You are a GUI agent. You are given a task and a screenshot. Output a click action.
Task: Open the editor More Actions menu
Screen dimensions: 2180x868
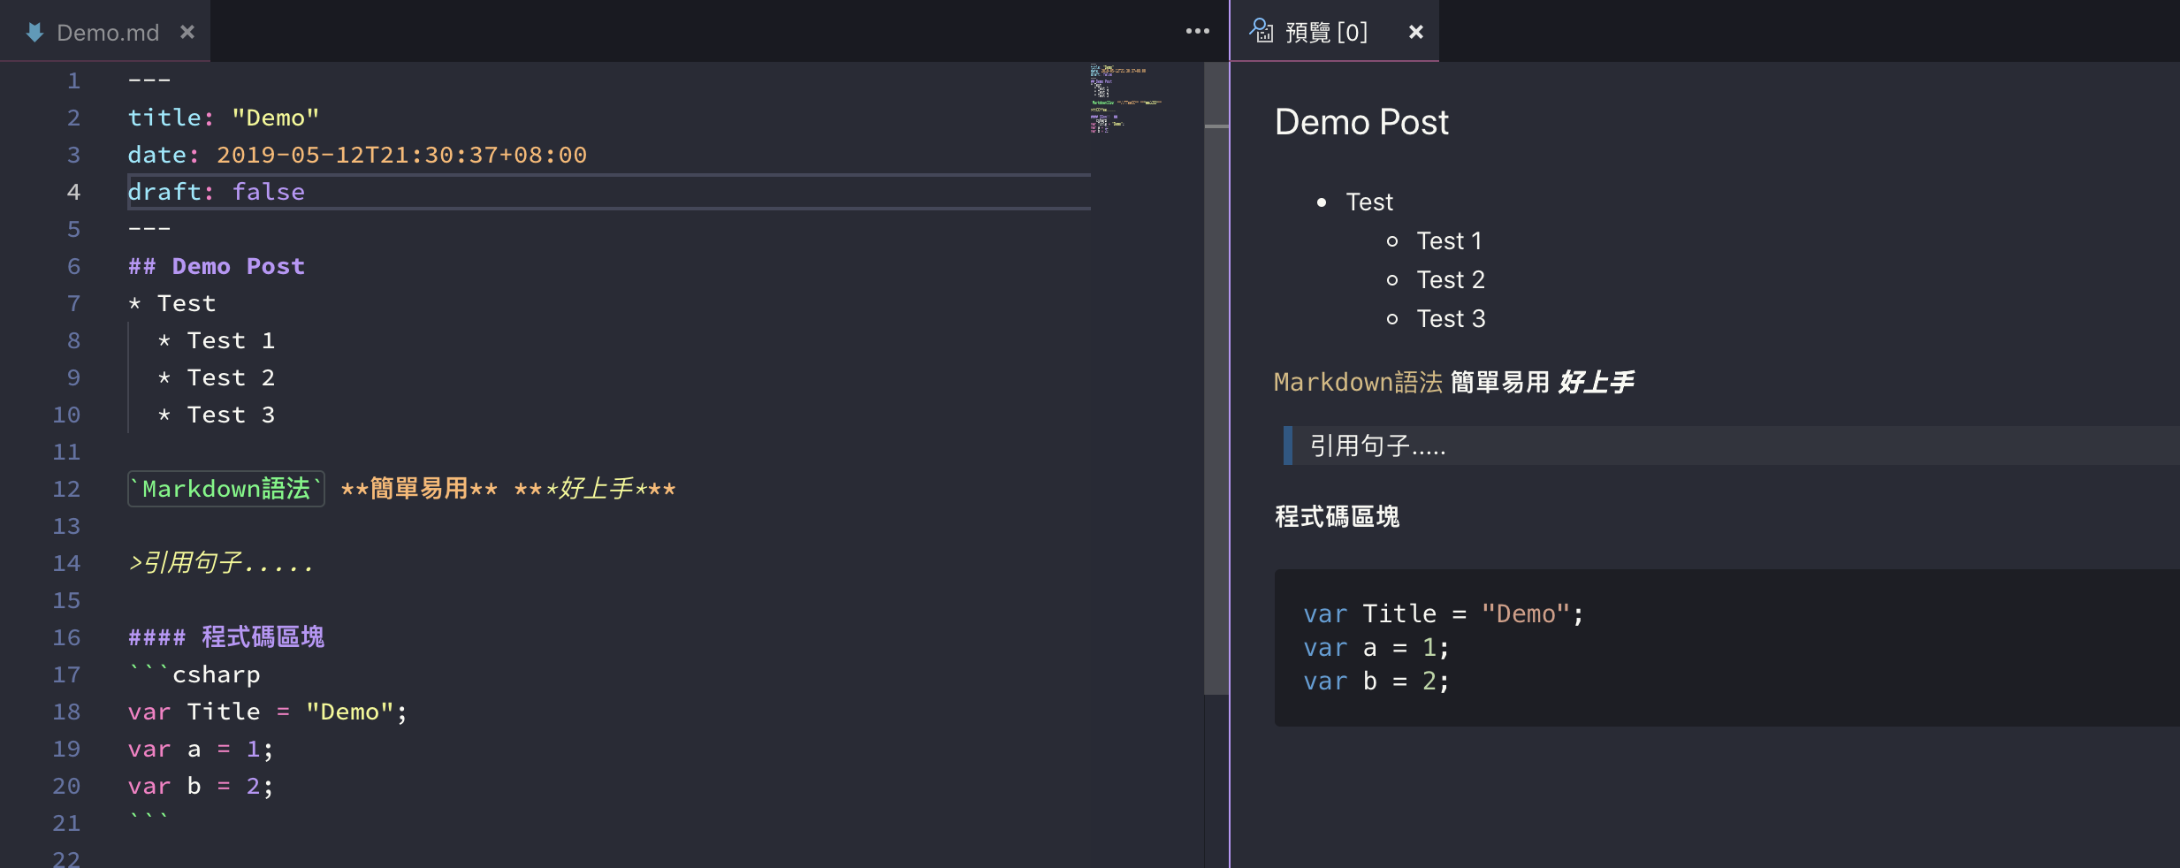1197,31
